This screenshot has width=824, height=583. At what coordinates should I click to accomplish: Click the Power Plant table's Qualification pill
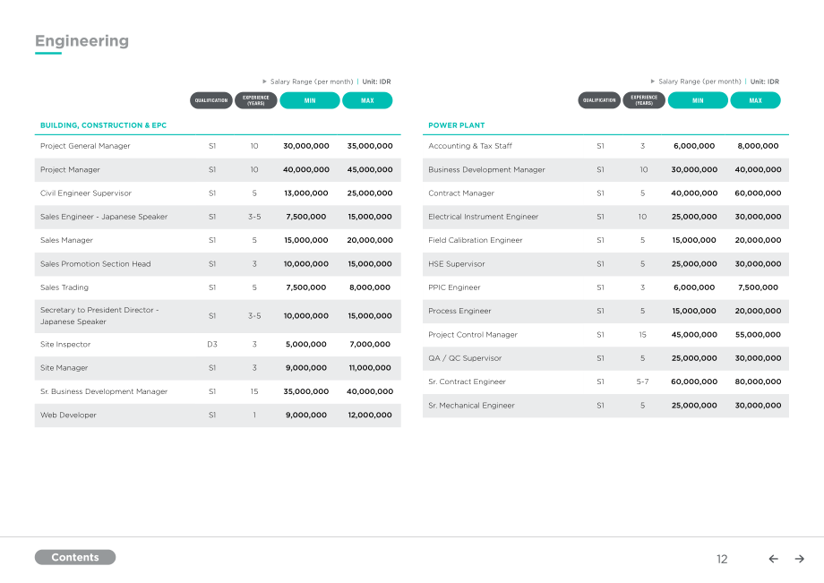[x=599, y=100]
